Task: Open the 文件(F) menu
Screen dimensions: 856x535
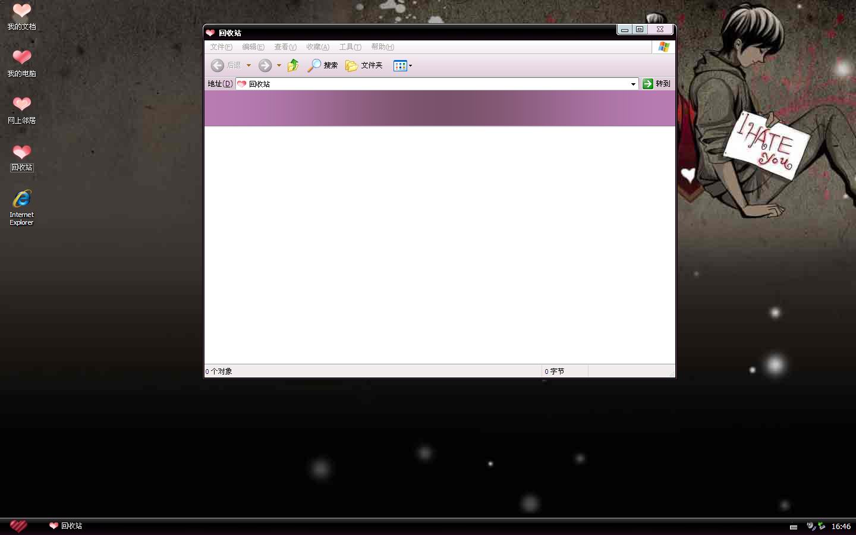Action: pyautogui.click(x=221, y=47)
